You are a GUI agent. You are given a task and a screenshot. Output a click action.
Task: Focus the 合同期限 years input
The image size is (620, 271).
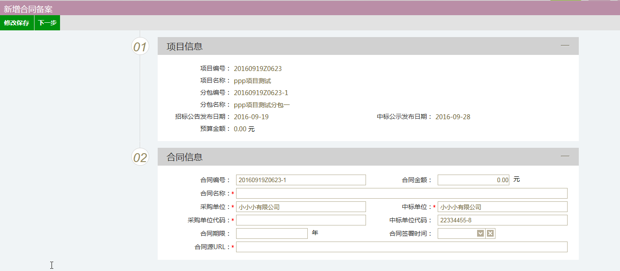pyautogui.click(x=271, y=233)
